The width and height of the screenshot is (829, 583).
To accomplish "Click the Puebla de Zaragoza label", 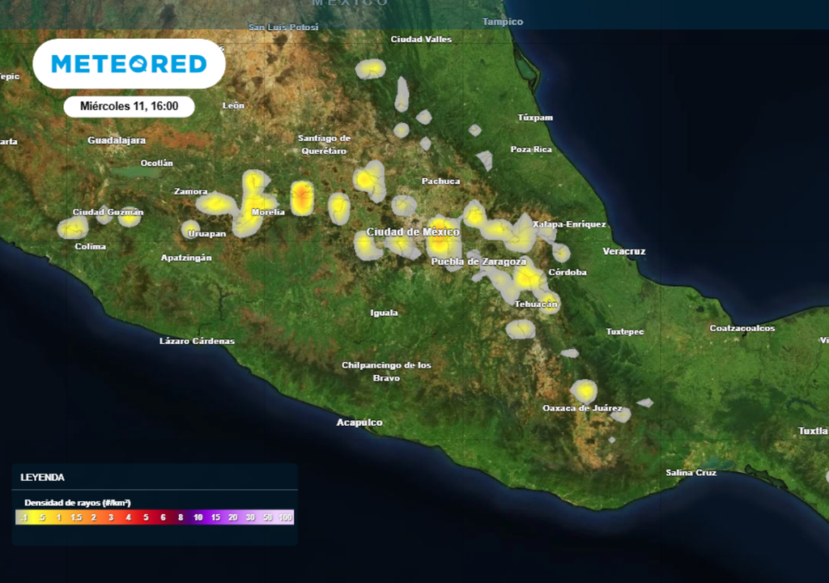I will click(x=479, y=261).
